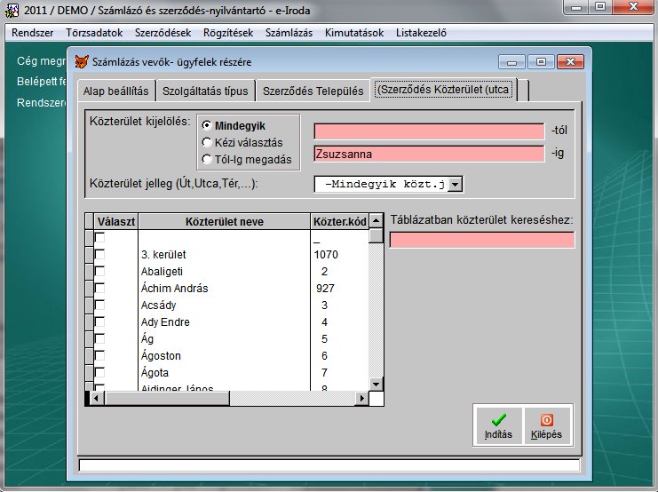Viewport: 658px width, 492px height.
Task: Select the Tól-Ig megadás radio button
Action: point(207,160)
